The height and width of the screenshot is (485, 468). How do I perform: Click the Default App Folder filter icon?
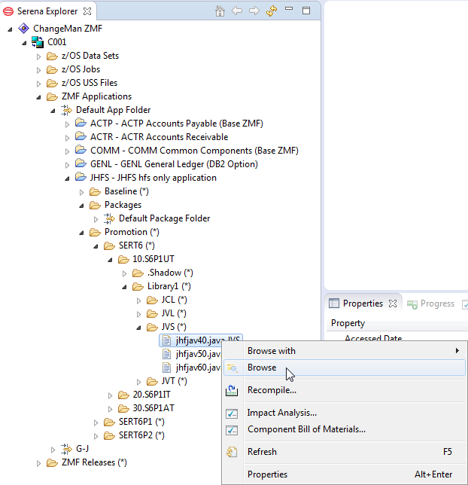(x=66, y=110)
